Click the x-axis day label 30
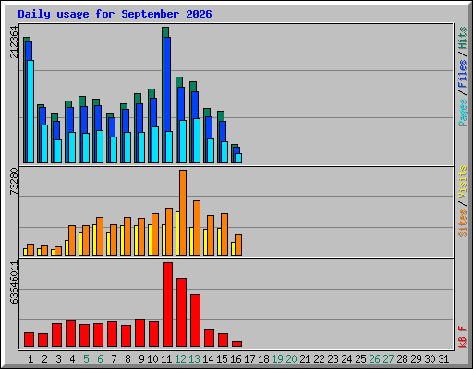The height and width of the screenshot is (369, 473). coord(430,359)
